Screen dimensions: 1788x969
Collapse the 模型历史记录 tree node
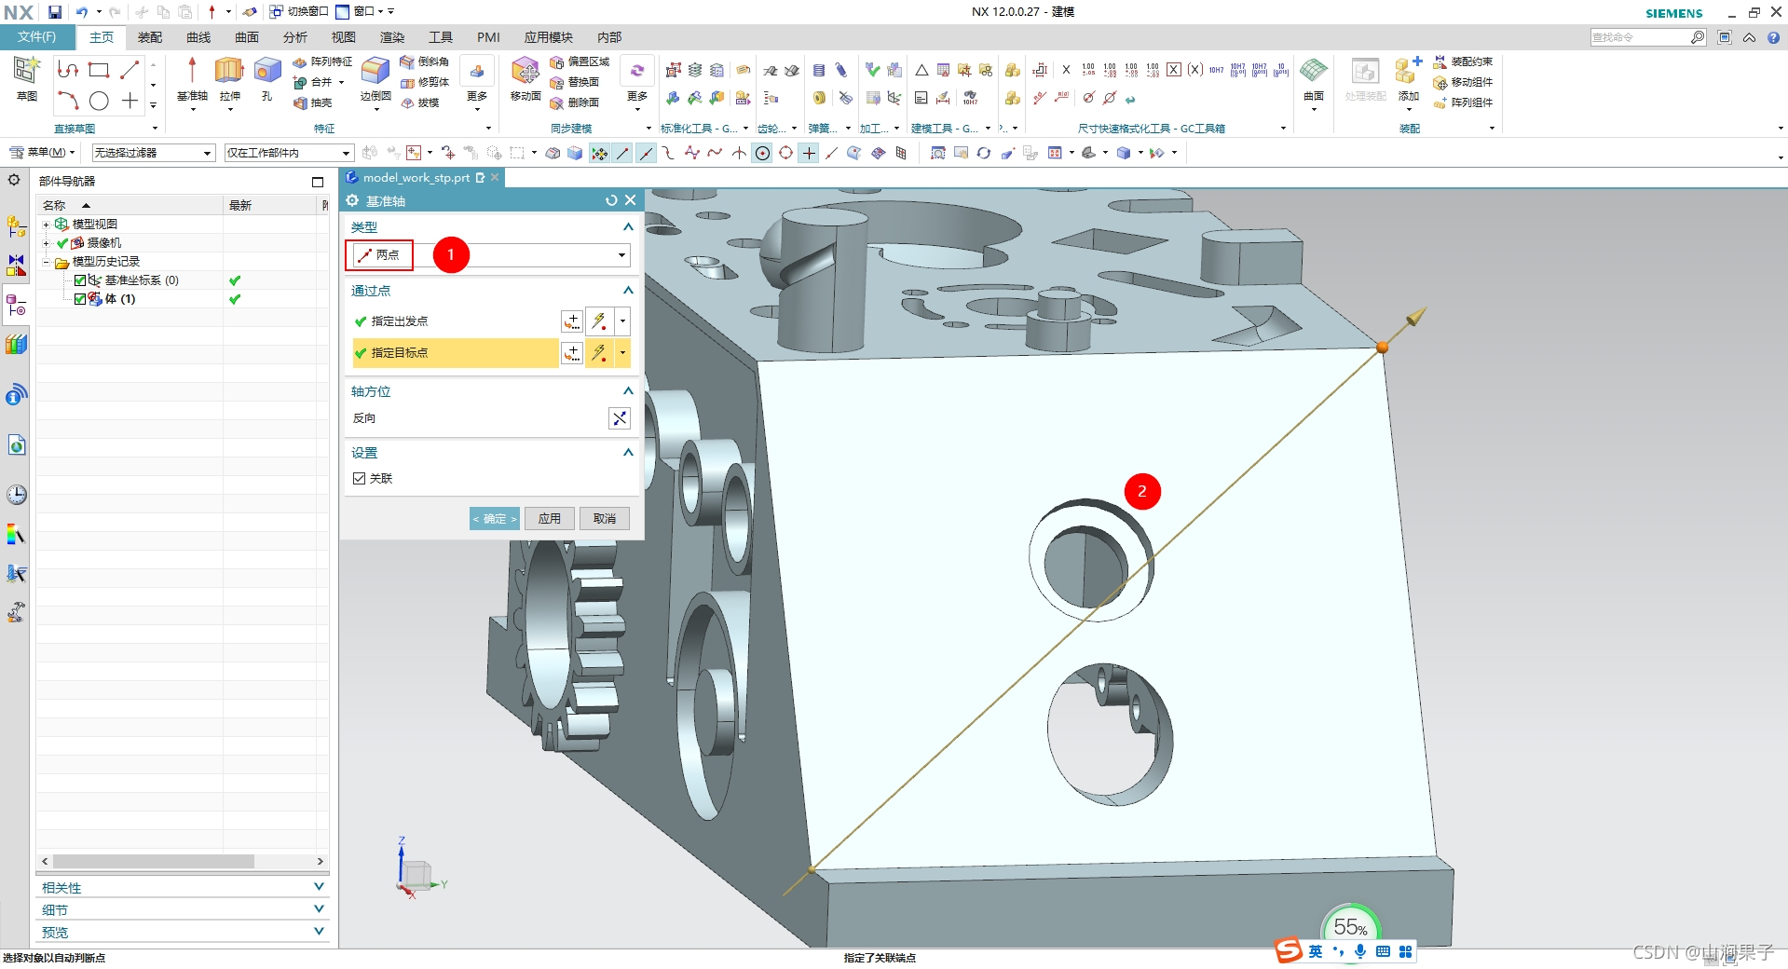tap(46, 262)
